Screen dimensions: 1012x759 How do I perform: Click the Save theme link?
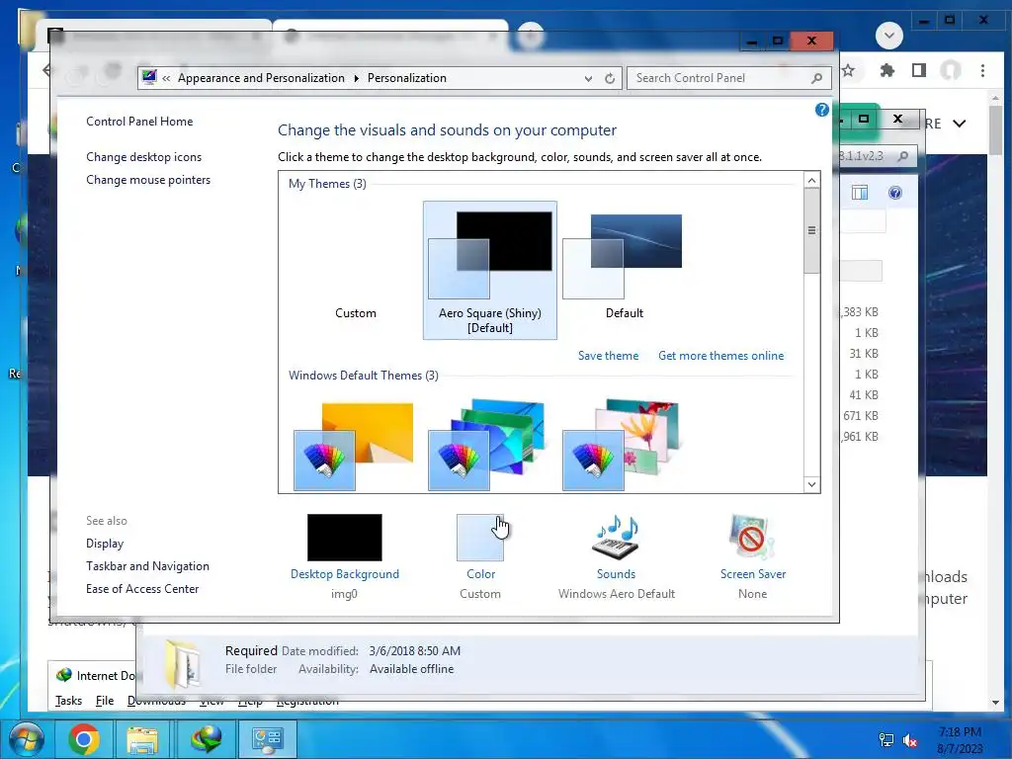coord(608,356)
